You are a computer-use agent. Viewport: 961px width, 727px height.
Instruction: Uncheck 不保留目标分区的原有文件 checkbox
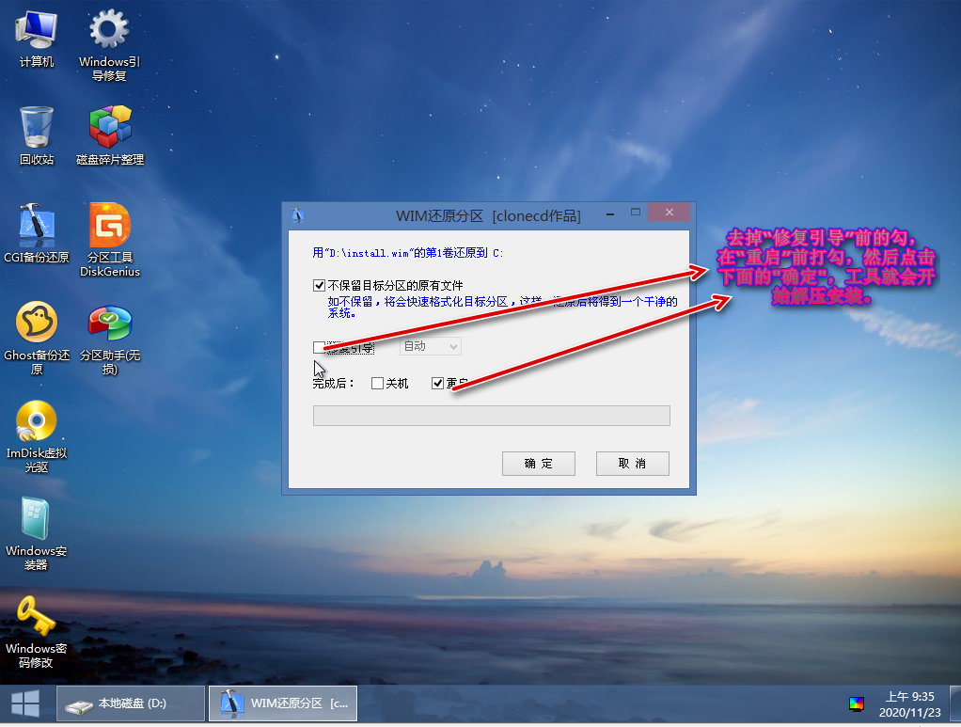coord(320,285)
